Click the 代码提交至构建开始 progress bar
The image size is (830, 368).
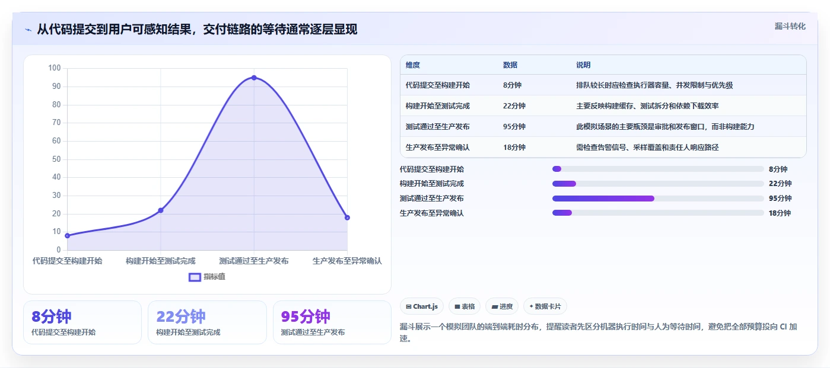tap(658, 169)
